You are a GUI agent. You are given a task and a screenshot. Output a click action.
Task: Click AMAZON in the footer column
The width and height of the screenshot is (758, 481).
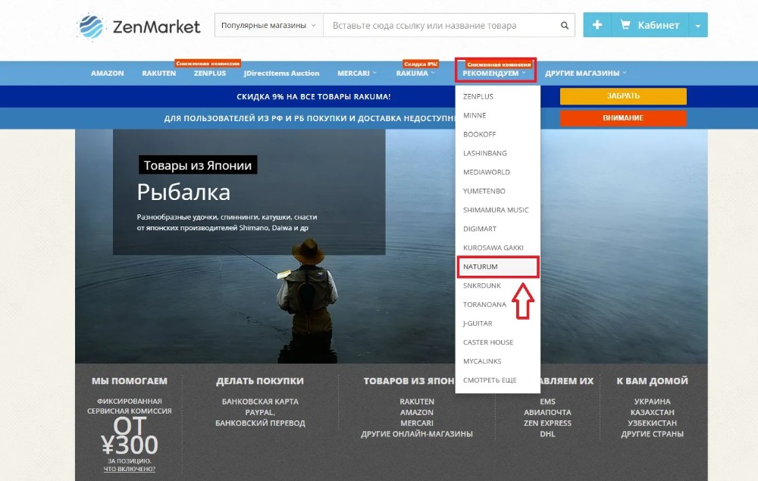click(417, 412)
